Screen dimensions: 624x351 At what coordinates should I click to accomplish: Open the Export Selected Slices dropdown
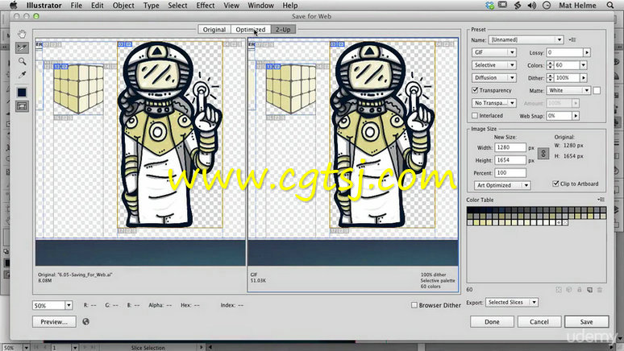coord(512,303)
